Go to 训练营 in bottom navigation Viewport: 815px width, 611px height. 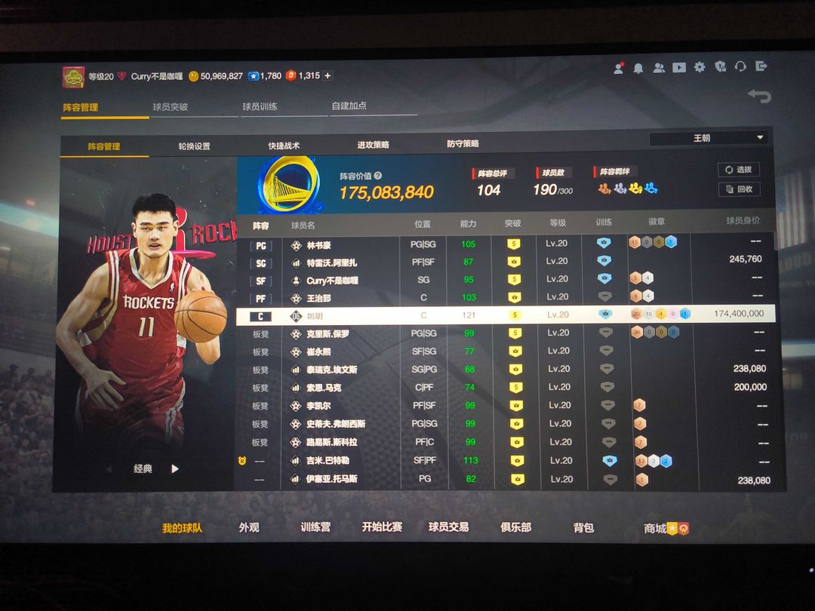[315, 527]
